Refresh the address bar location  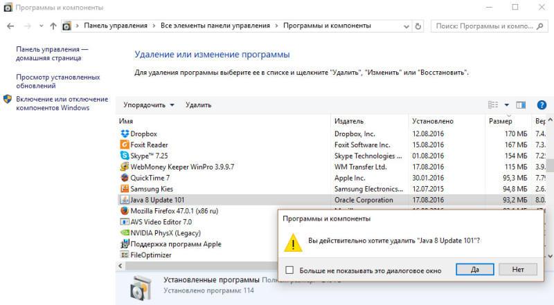418,26
